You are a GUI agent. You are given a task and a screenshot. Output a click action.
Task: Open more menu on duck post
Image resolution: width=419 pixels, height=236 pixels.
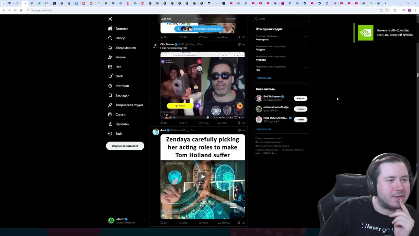pyautogui.click(x=243, y=130)
